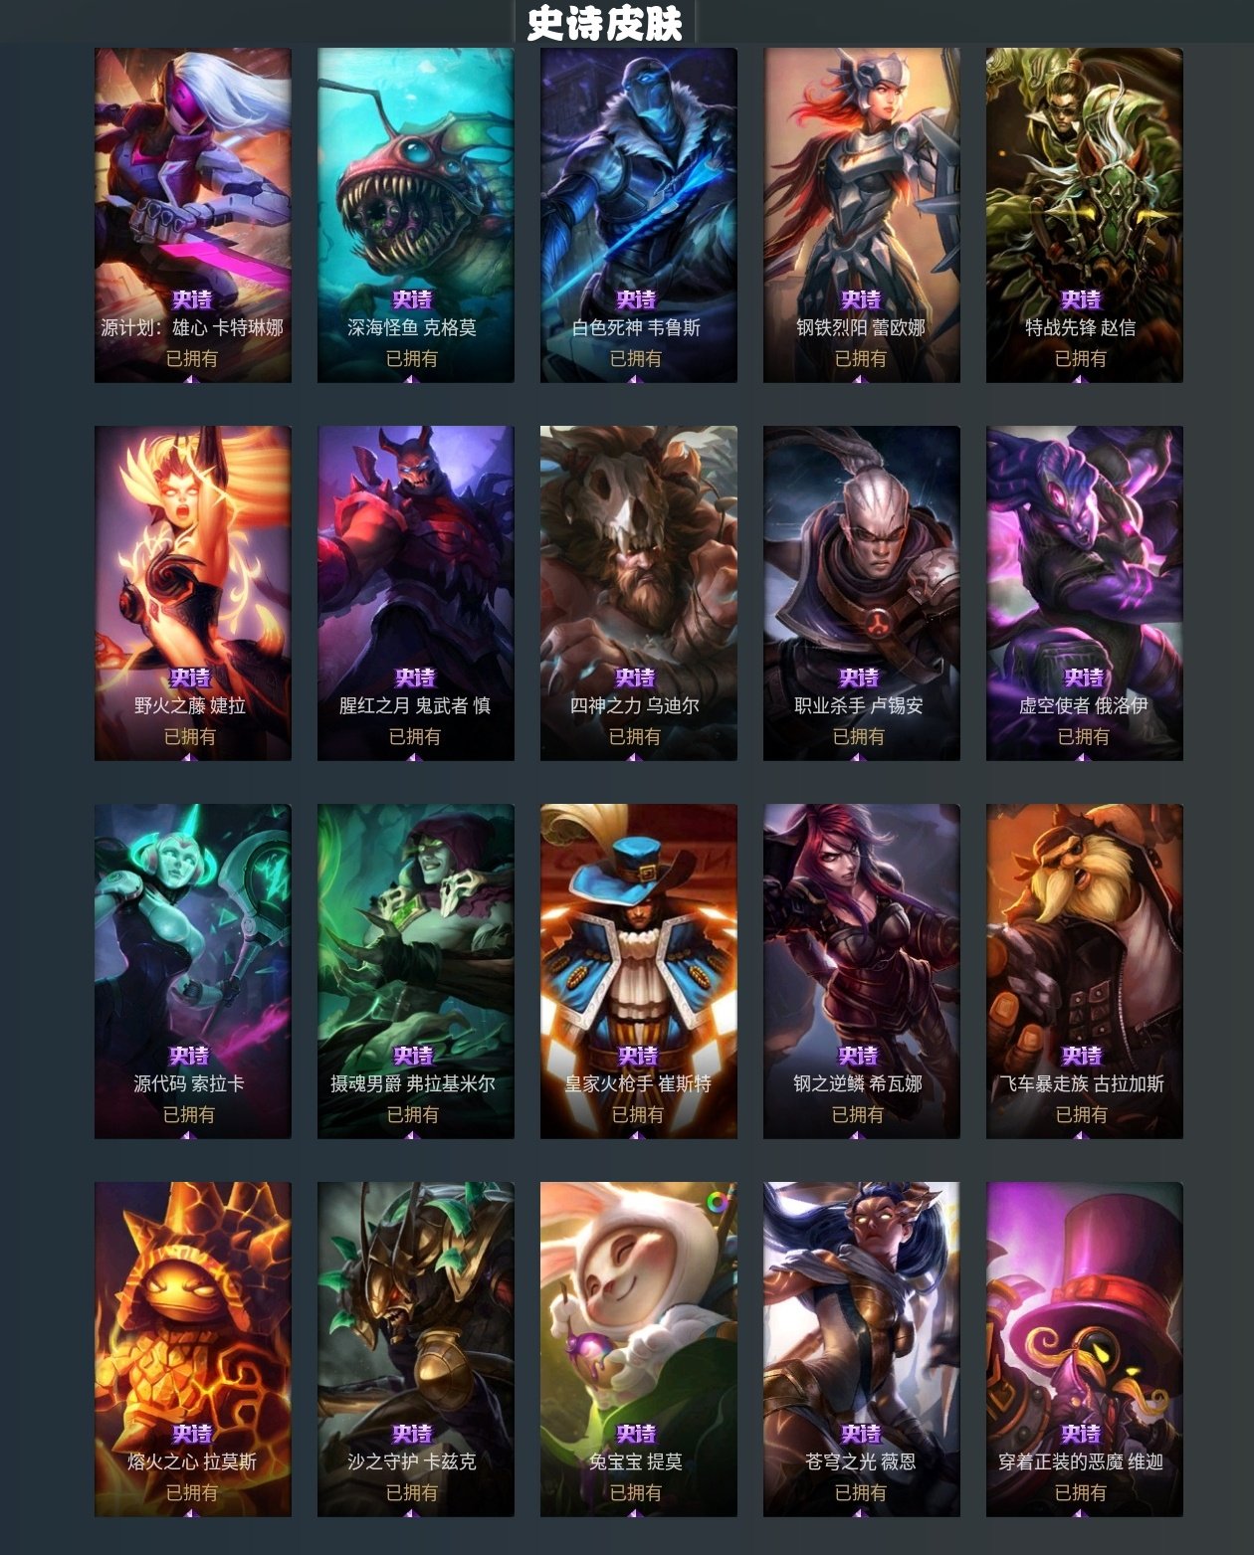Select the 源代码 索拉卡 skin thumbnail
This screenshot has width=1254, height=1555.
point(193,971)
